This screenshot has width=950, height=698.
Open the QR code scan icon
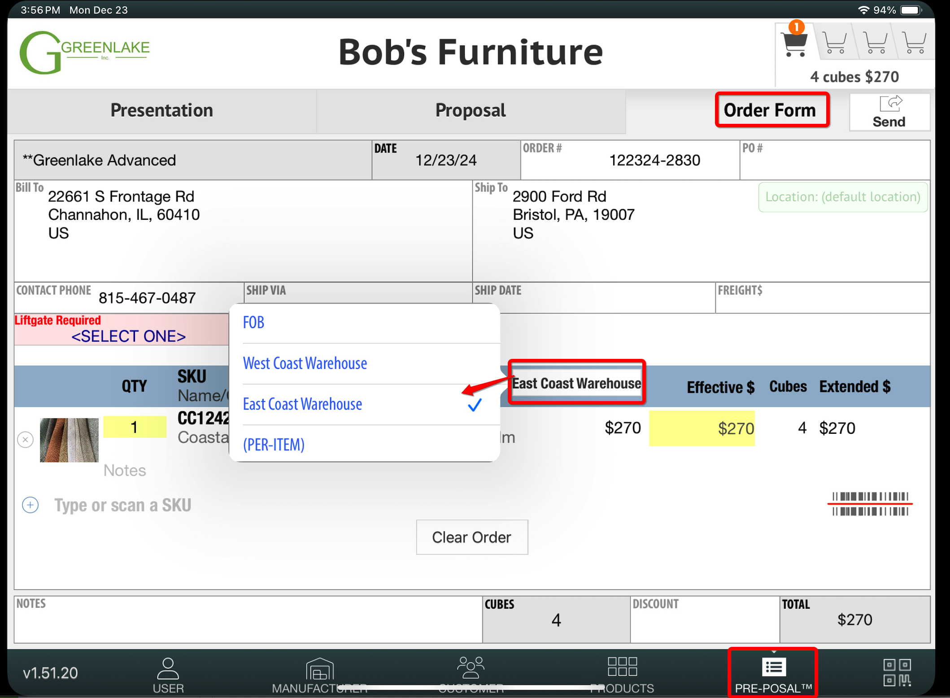pos(897,672)
